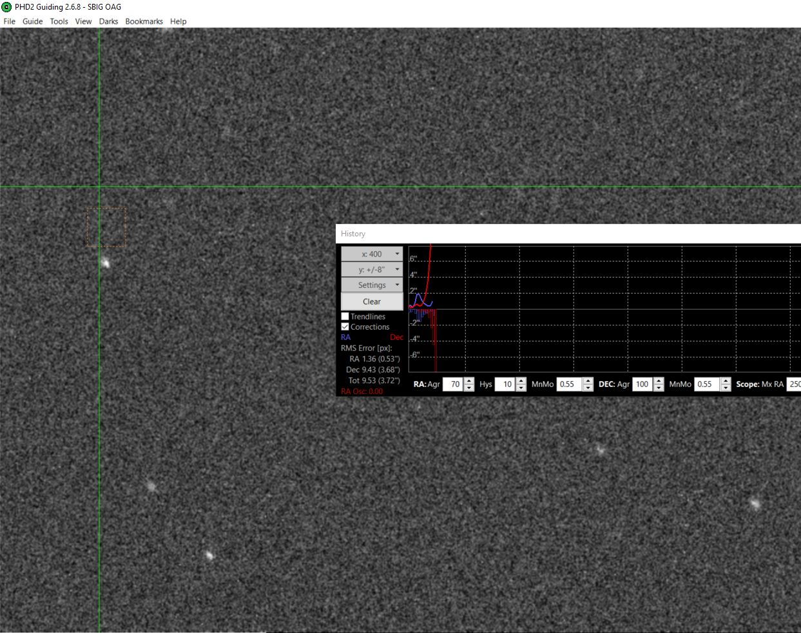The image size is (801, 633).
Task: Open the Bookmarks menu
Action: 144,21
